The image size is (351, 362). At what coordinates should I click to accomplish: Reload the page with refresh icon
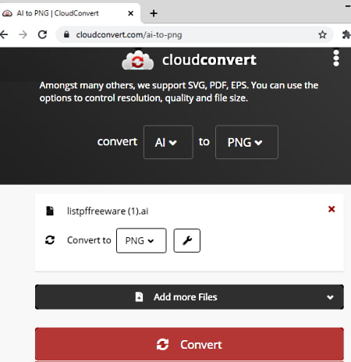42,34
